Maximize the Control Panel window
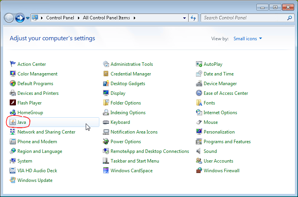This screenshot has height=197, width=298. coord(275,7)
